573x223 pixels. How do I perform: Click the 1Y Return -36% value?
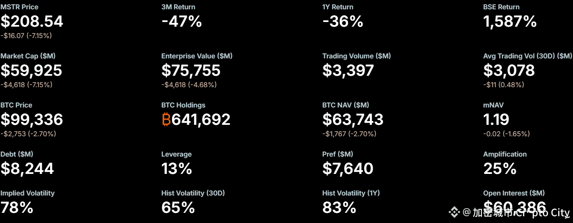343,21
